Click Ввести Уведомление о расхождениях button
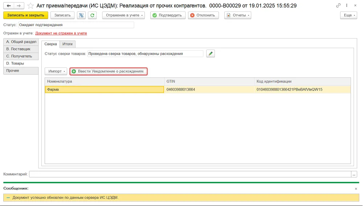Viewport: 363px width, 206px height. pos(108,71)
